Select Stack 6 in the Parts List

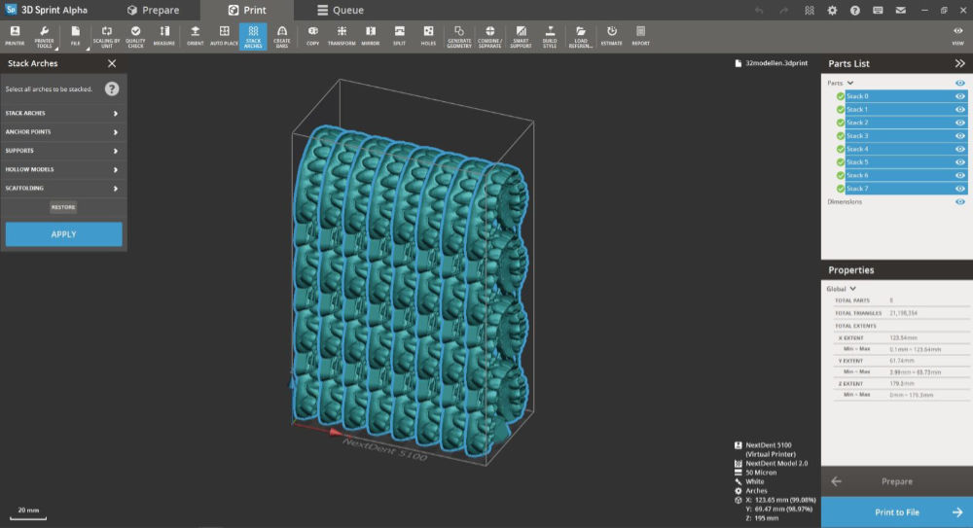coord(898,175)
